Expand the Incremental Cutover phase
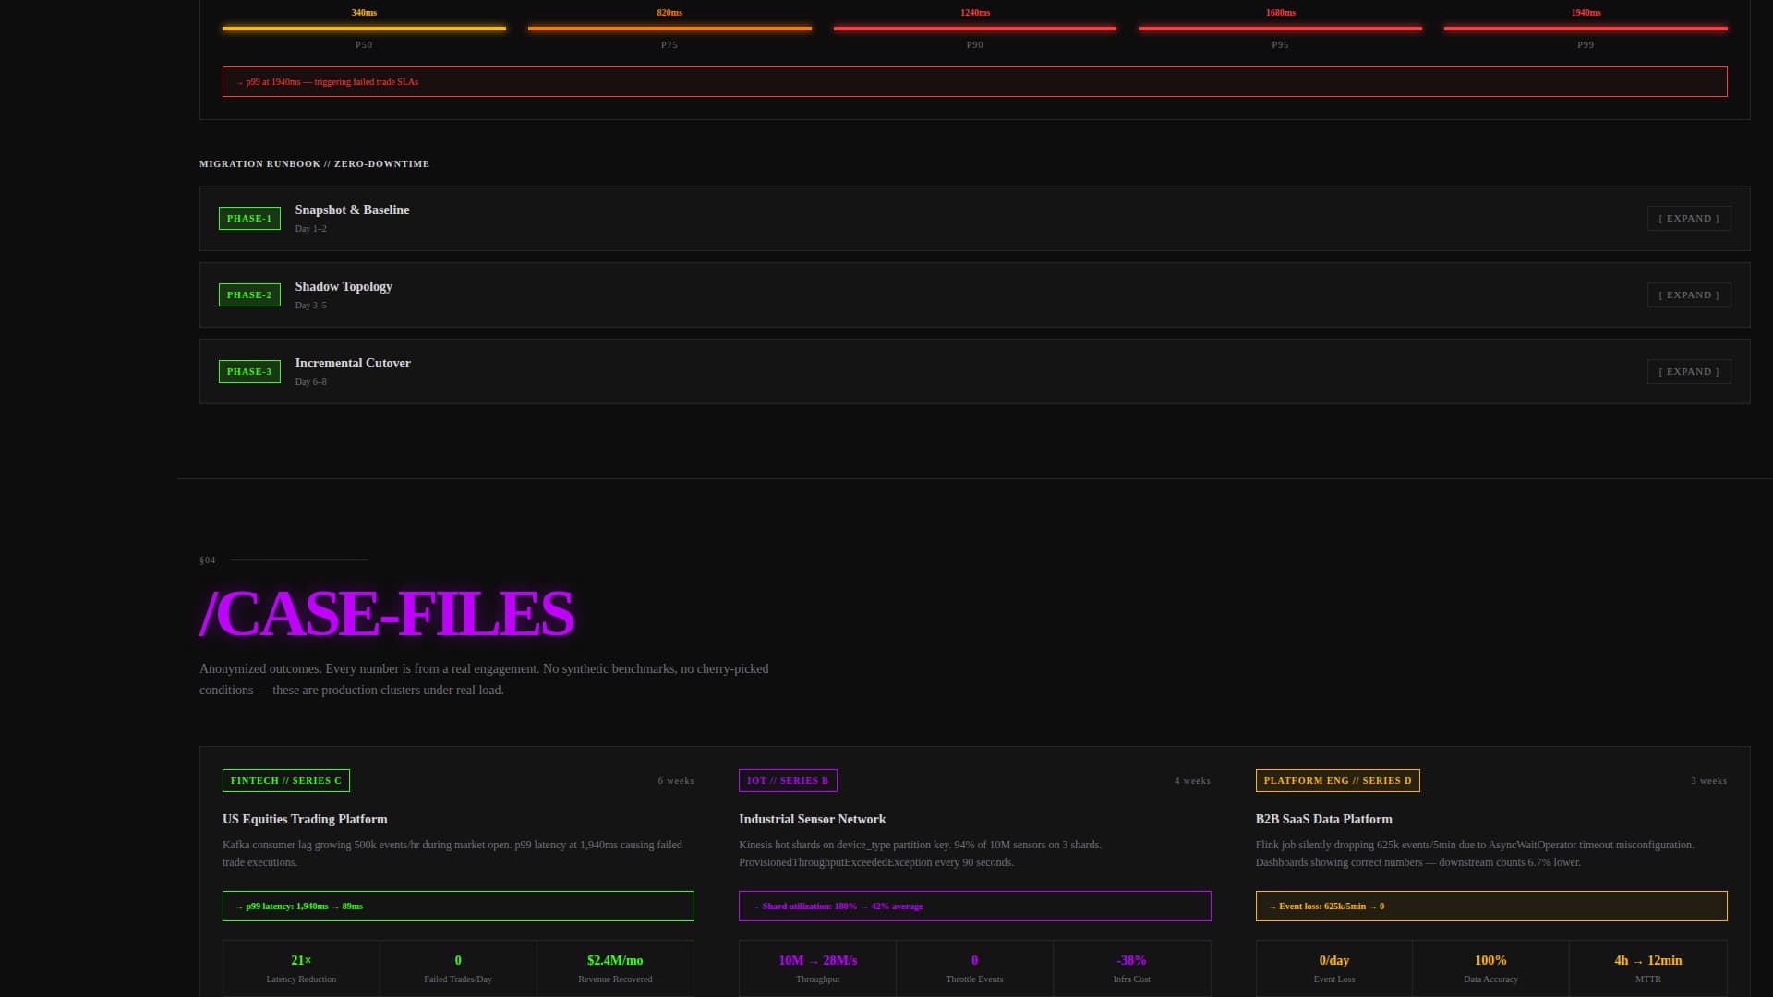Screen dimensions: 1773x997 [x=1688, y=371]
